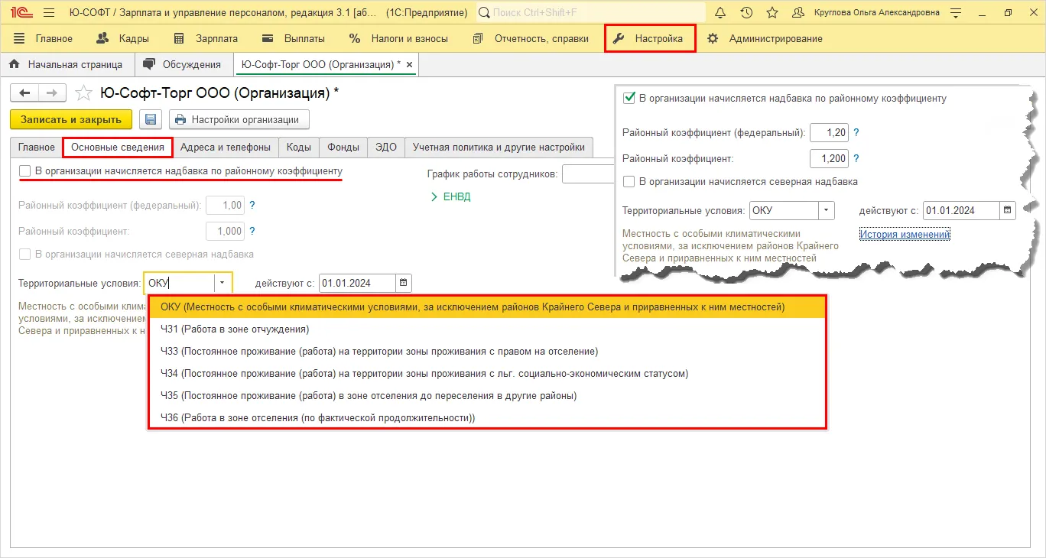Open История изменений link

pos(905,235)
